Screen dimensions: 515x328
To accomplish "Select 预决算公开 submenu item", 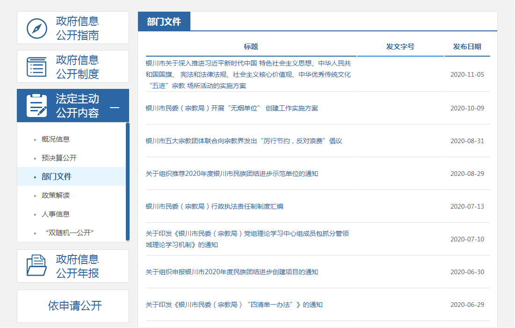I will pos(59,158).
